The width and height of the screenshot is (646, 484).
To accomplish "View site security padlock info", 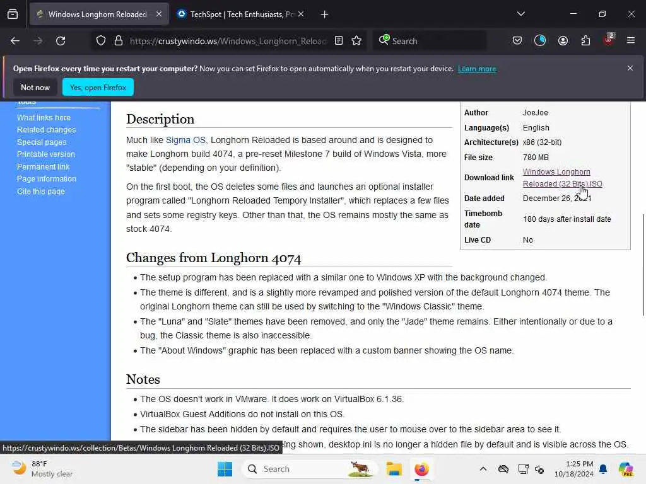I will (x=119, y=41).
